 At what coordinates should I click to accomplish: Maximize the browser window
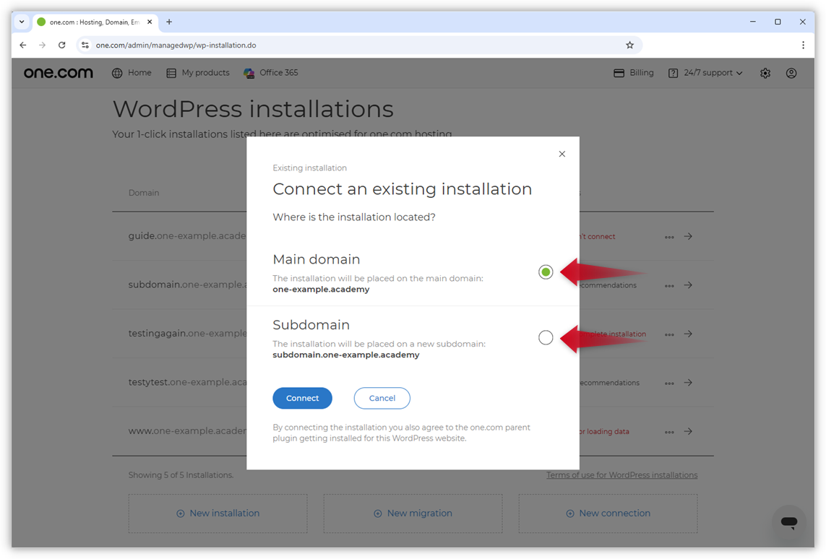point(778,22)
